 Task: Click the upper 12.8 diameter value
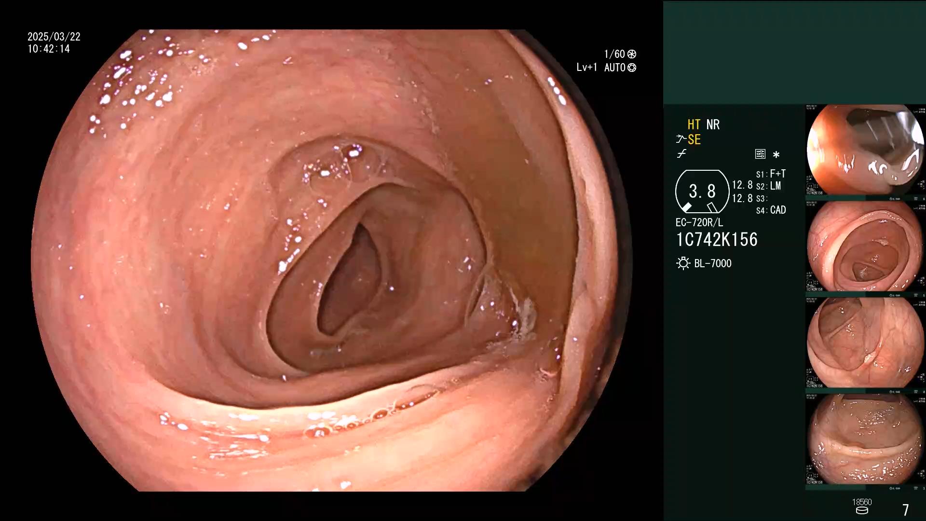click(x=742, y=185)
